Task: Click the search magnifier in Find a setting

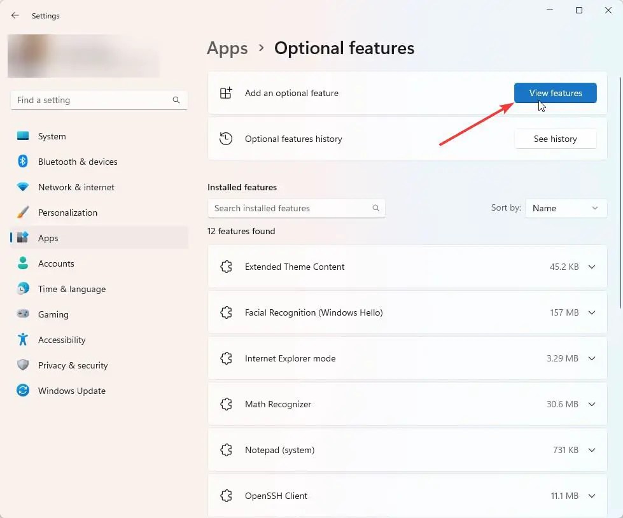Action: coord(176,101)
